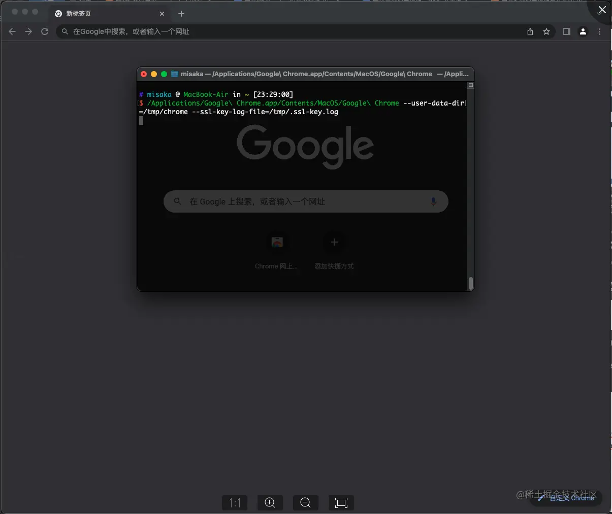Image resolution: width=612 pixels, height=514 pixels.
Task: Reload the current Chrome page
Action: pyautogui.click(x=45, y=31)
